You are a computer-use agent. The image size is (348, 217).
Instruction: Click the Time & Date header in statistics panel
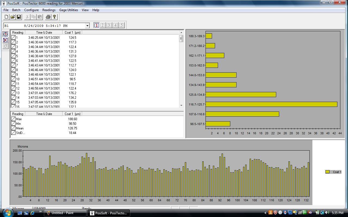pos(44,114)
